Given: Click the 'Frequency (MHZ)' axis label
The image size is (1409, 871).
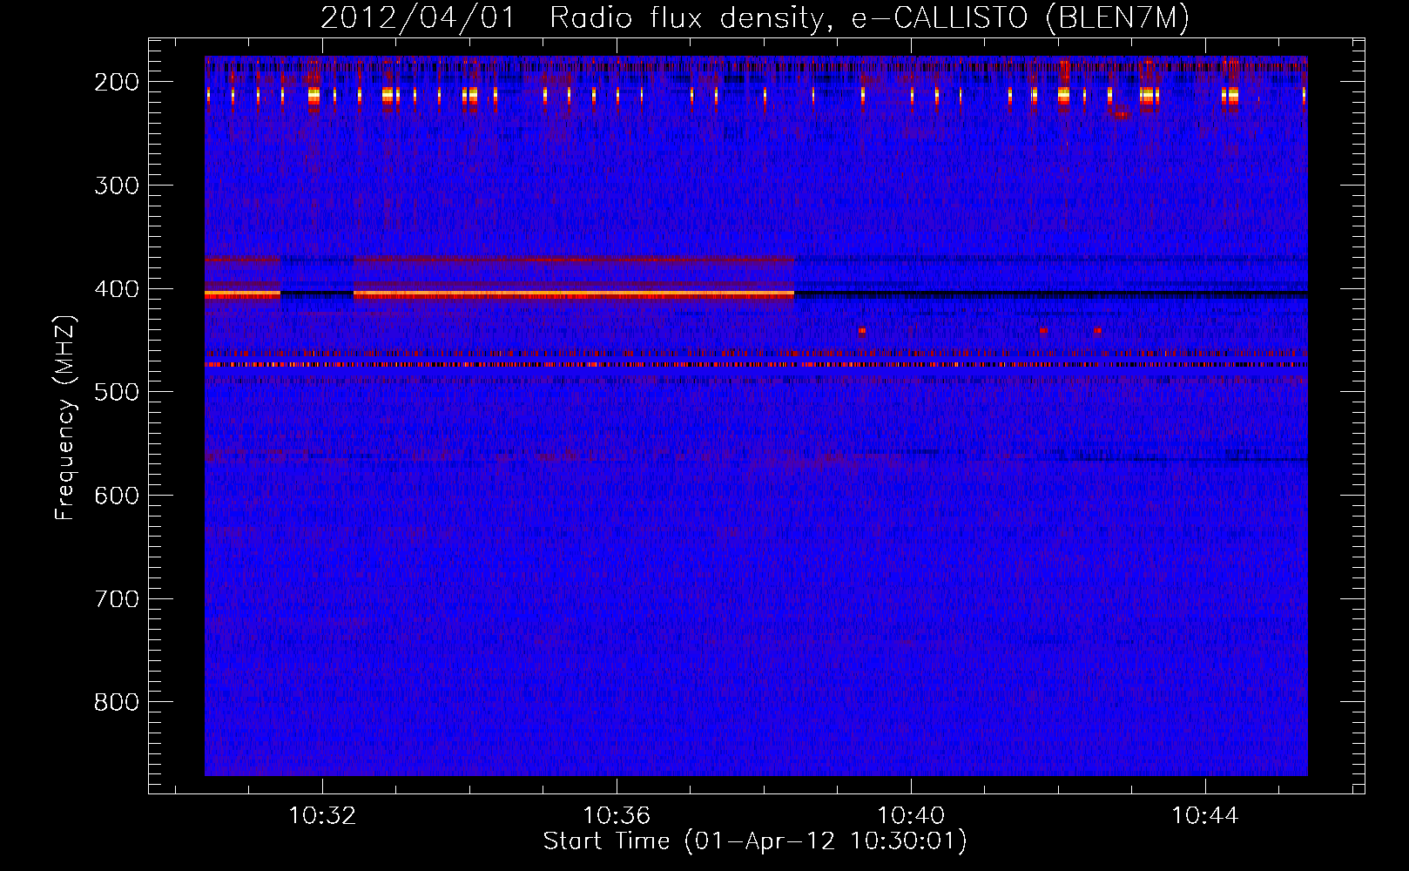Looking at the screenshot, I should click(x=64, y=417).
